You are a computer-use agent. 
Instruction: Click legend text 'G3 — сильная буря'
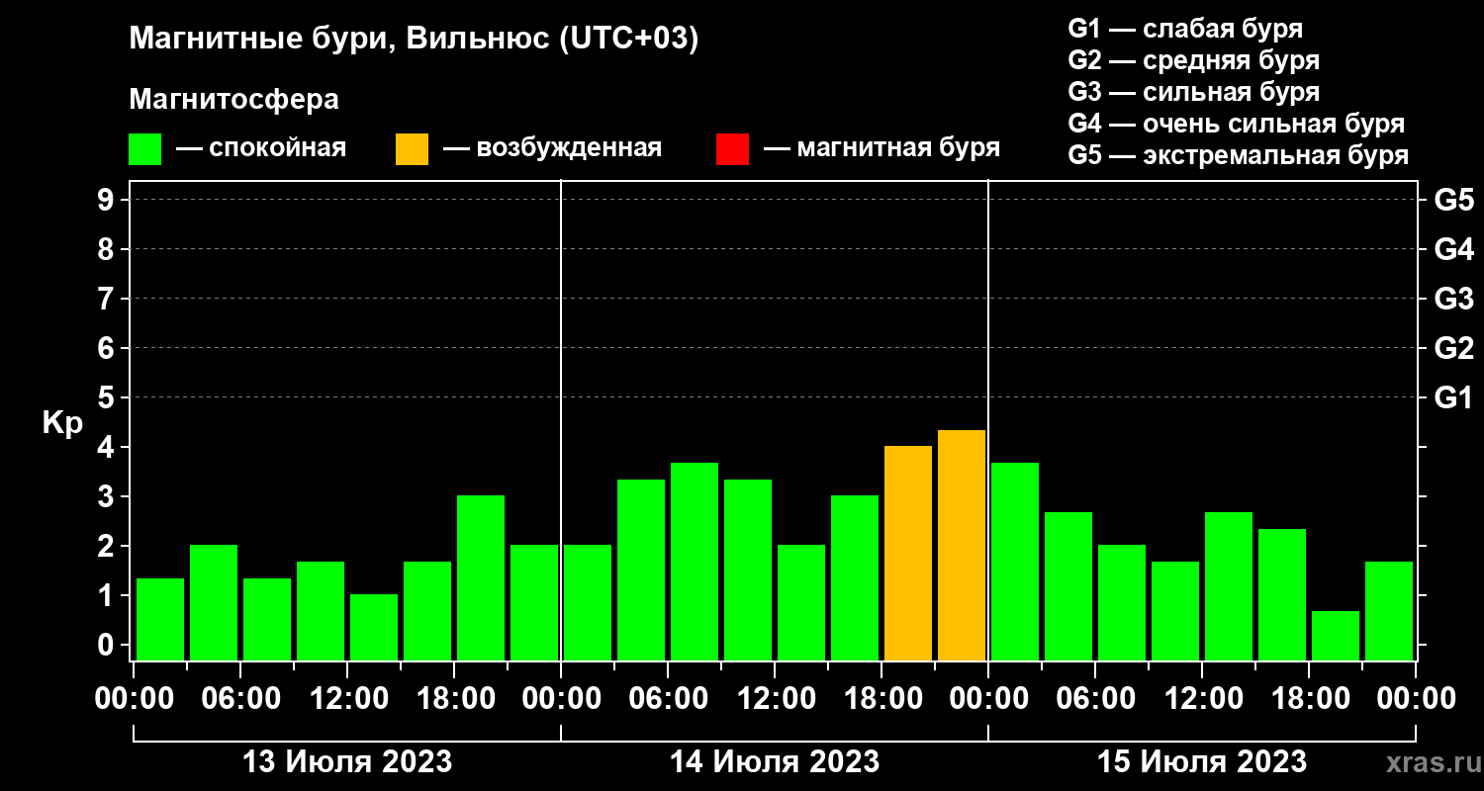(x=1194, y=92)
